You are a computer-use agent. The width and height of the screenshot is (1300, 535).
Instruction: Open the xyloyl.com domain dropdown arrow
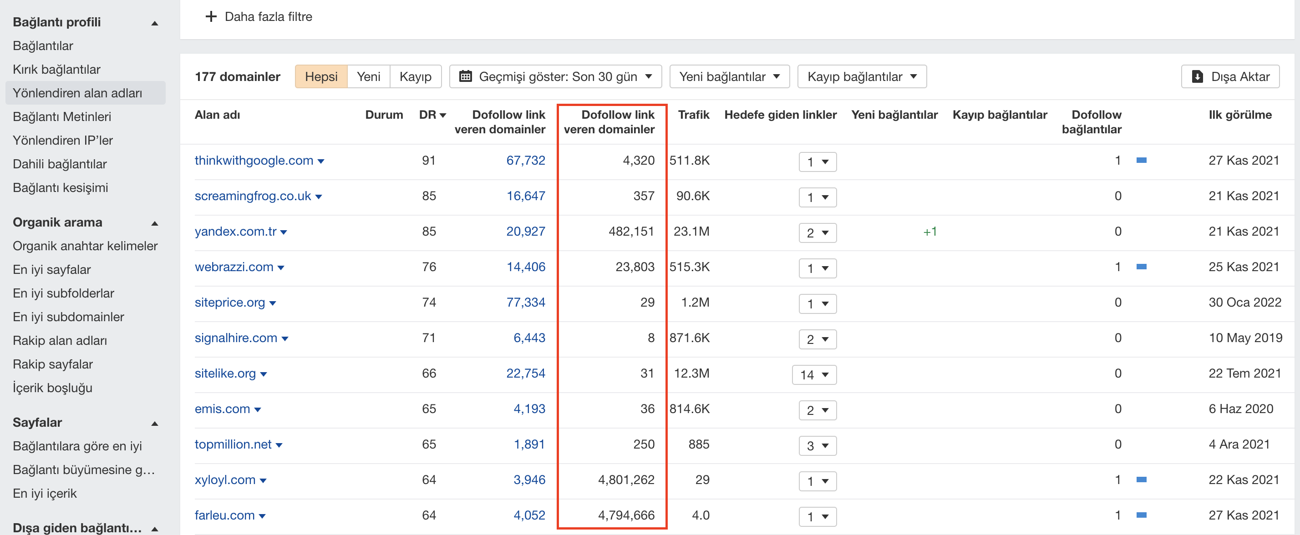[263, 480]
